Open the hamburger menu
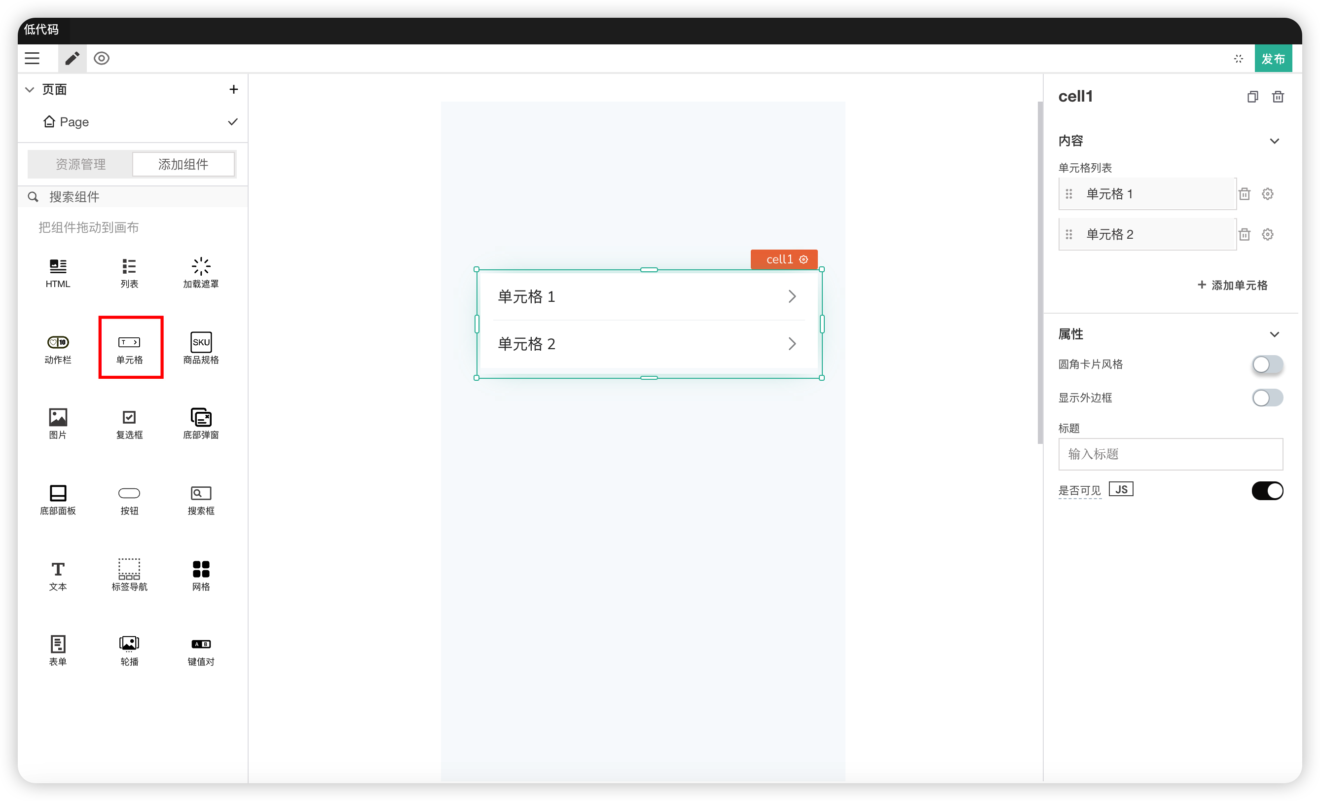 32,58
